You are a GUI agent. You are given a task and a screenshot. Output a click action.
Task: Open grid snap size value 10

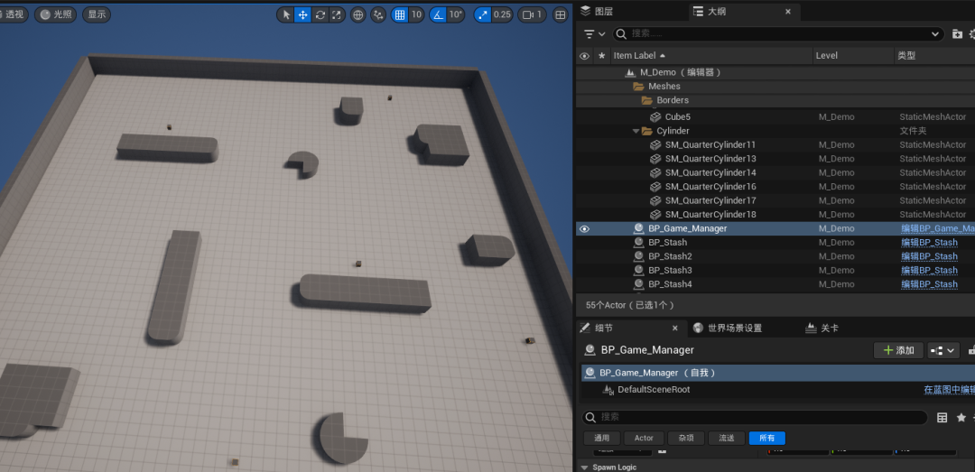click(x=416, y=15)
